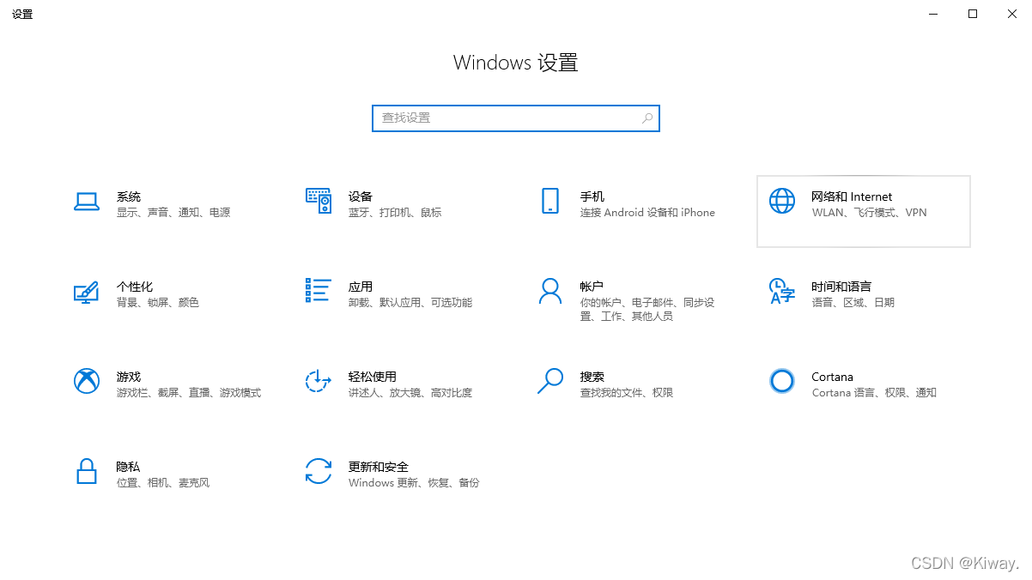This screenshot has height=580, width=1032.
Task: Minimize the 设置 window
Action: tap(933, 14)
